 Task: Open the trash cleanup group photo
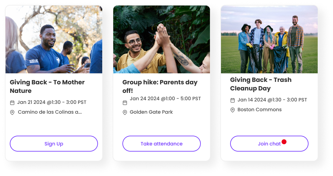(x=269, y=39)
